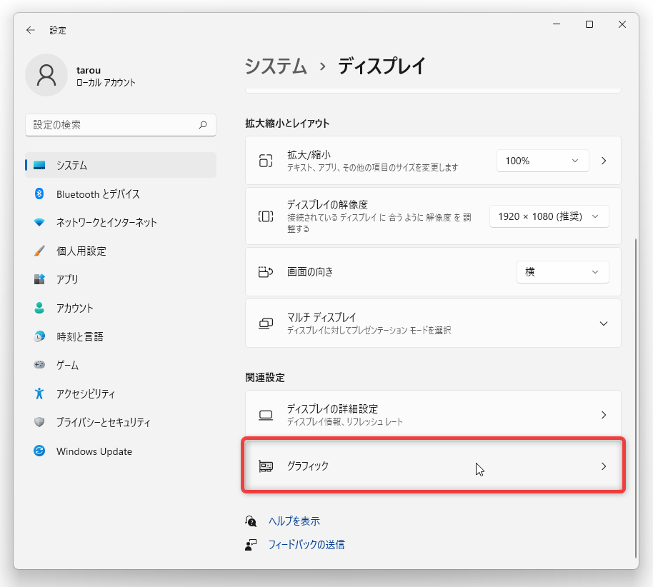This screenshot has width=653, height=587.
Task: Click the ディスプレイの詳細設定 monitor icon
Action: coord(266,415)
